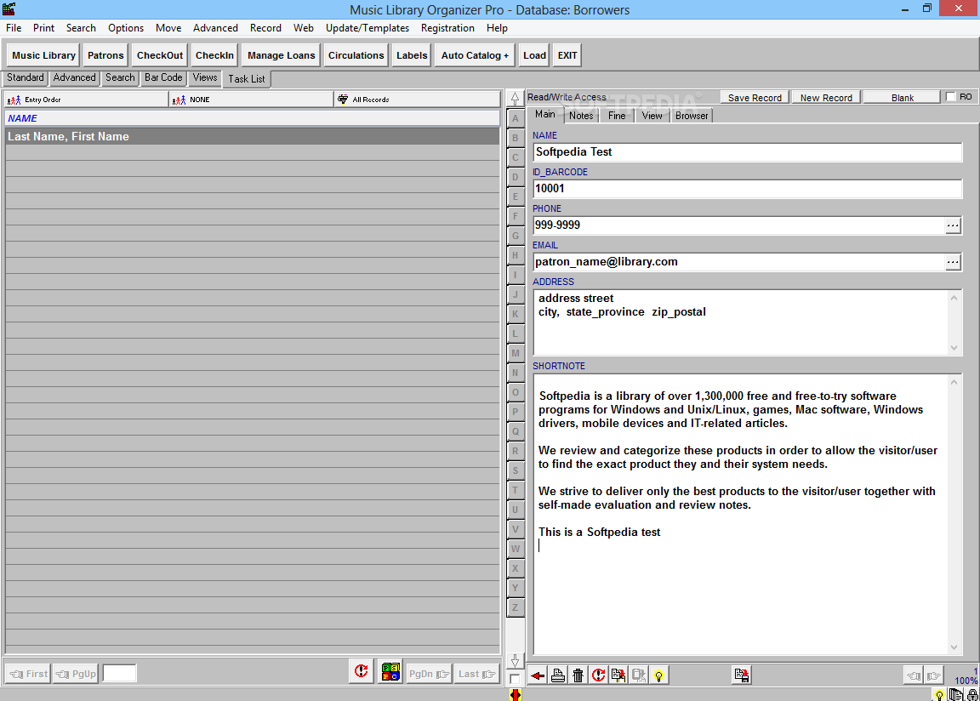980x701 pixels.
Task: Click the EXIT toolbar button
Action: [x=567, y=55]
